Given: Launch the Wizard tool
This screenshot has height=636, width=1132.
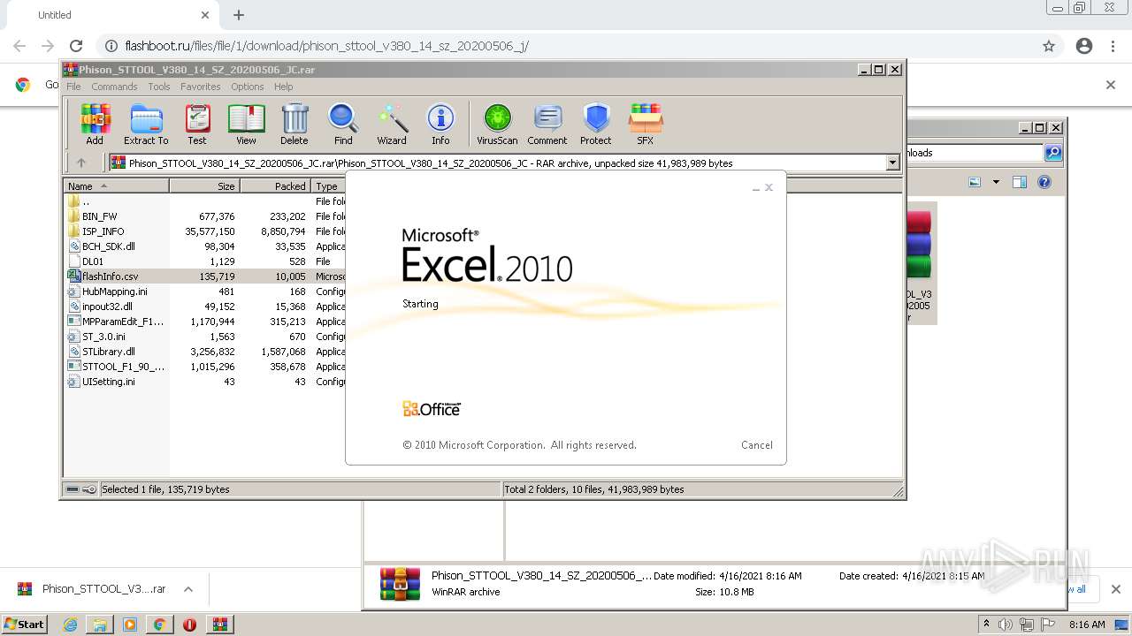Looking at the screenshot, I should pos(392,124).
